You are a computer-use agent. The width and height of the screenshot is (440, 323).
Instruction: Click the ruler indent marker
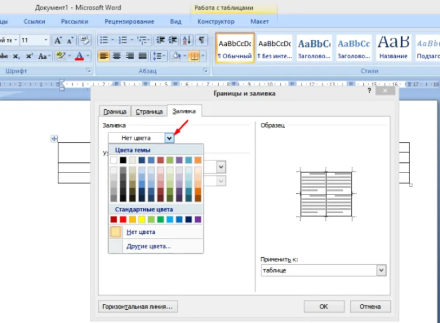click(62, 85)
